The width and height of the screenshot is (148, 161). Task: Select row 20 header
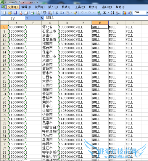tap(4, 77)
